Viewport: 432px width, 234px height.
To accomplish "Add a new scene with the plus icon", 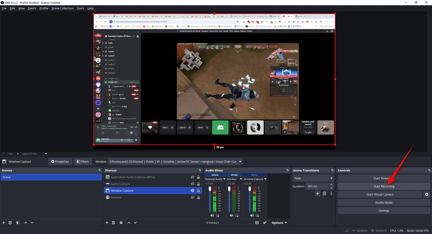I will (x=3, y=223).
